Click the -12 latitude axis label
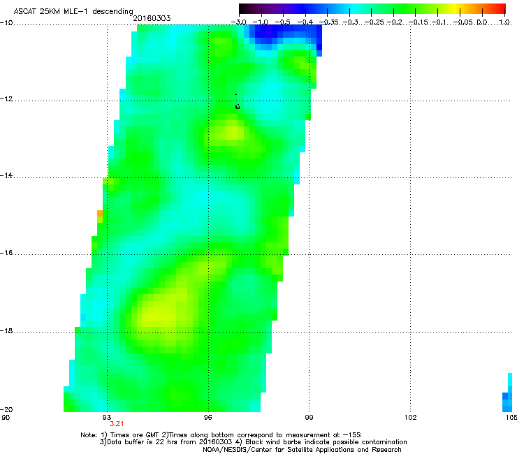 6,99
